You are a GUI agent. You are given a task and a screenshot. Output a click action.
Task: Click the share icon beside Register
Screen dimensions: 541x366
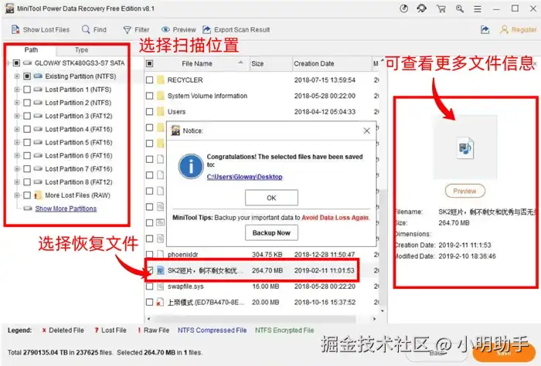tap(485, 29)
